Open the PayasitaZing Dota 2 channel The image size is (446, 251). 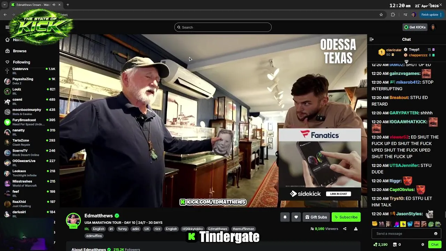[30, 81]
